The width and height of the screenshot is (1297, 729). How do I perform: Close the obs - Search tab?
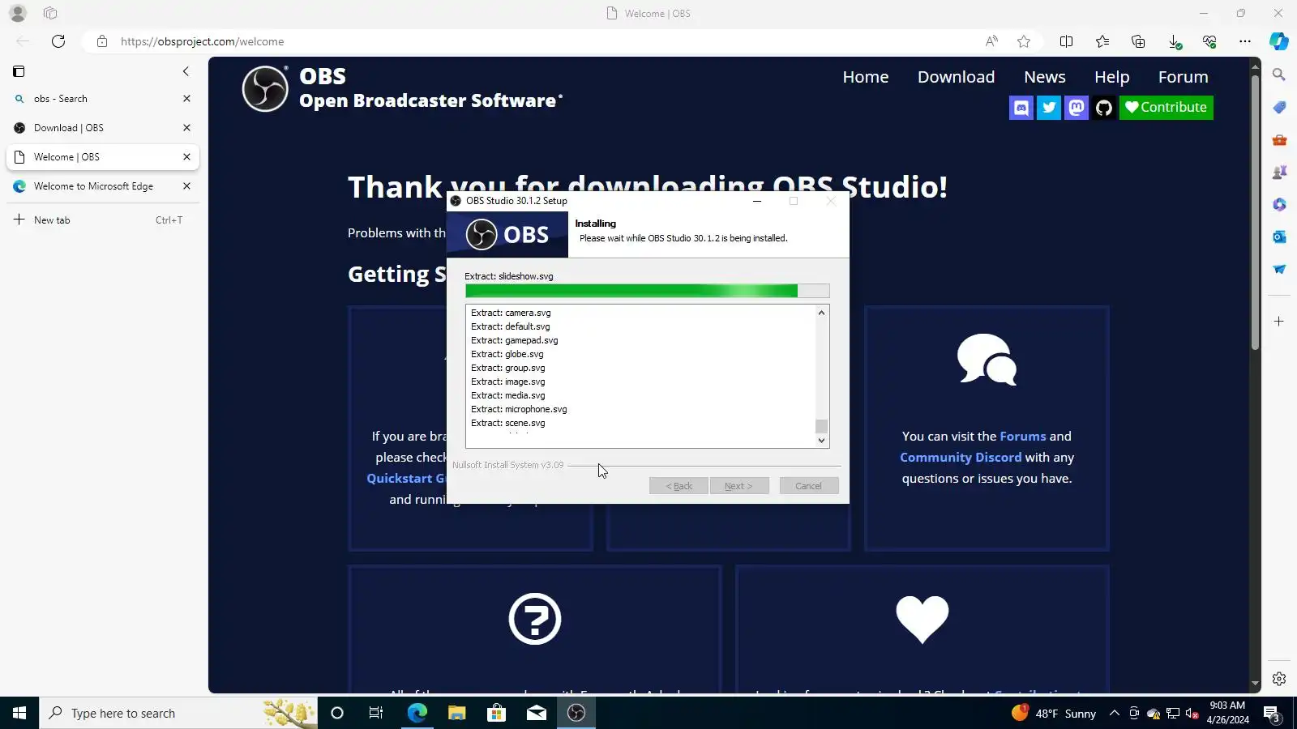[186, 99]
